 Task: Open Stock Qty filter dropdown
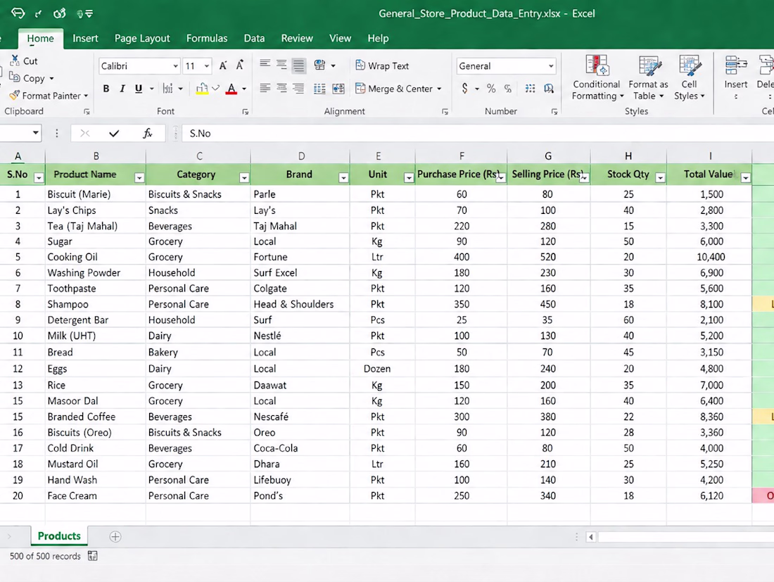(660, 178)
